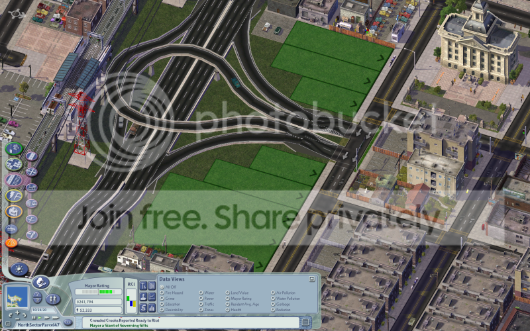Screen dimensions: 530x331
Task: Select the Airports submenu button
Action: coord(31,219)
